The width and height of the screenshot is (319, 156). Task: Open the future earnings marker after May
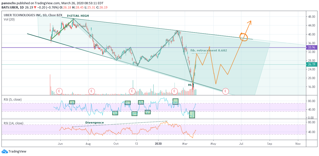[225, 91]
